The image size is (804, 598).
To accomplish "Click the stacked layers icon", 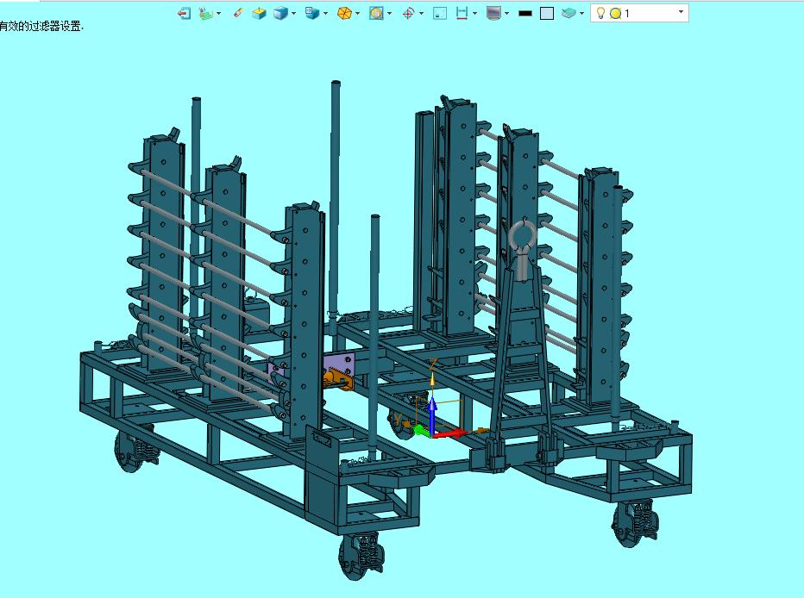I will pyautogui.click(x=568, y=13).
